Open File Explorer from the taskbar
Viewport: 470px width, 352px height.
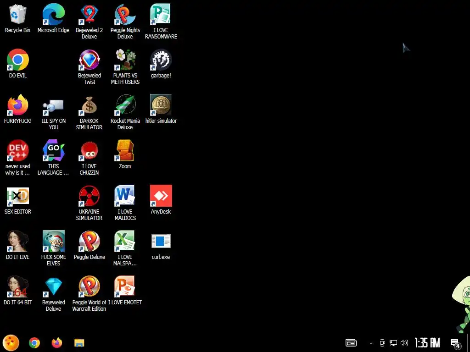coord(79,343)
